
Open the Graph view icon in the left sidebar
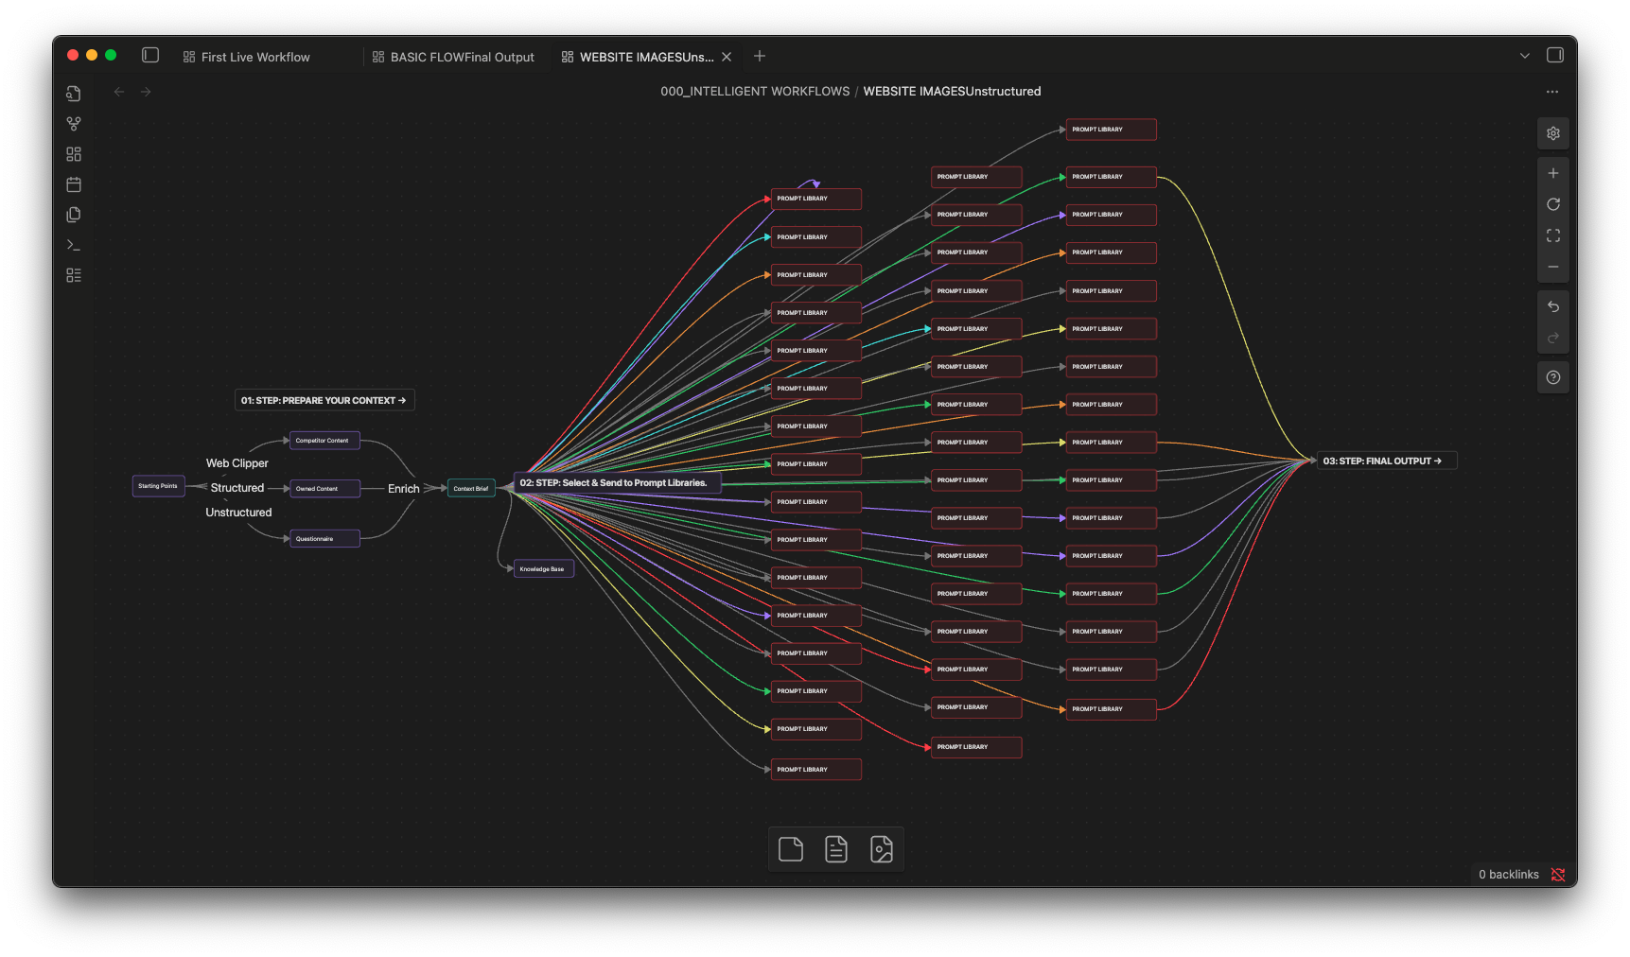click(74, 123)
